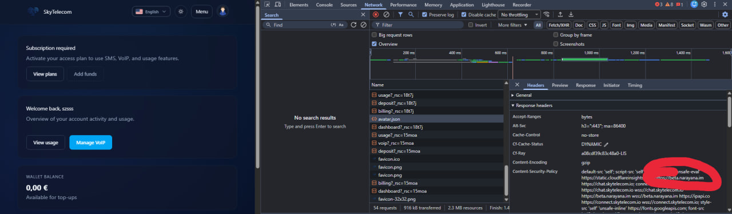
Task: Select the Img filter chip
Action: tap(631, 25)
